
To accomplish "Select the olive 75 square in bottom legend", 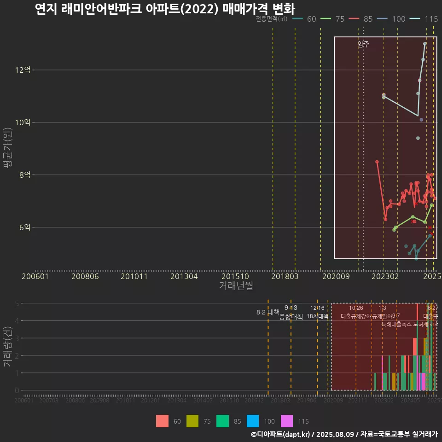I will tap(192, 421).
